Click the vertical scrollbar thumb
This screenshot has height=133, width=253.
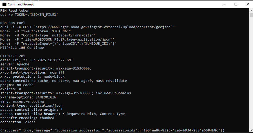pos(251,15)
